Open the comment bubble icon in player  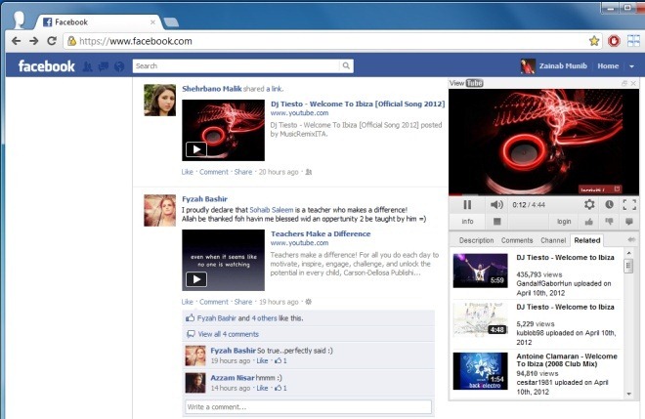tap(629, 222)
